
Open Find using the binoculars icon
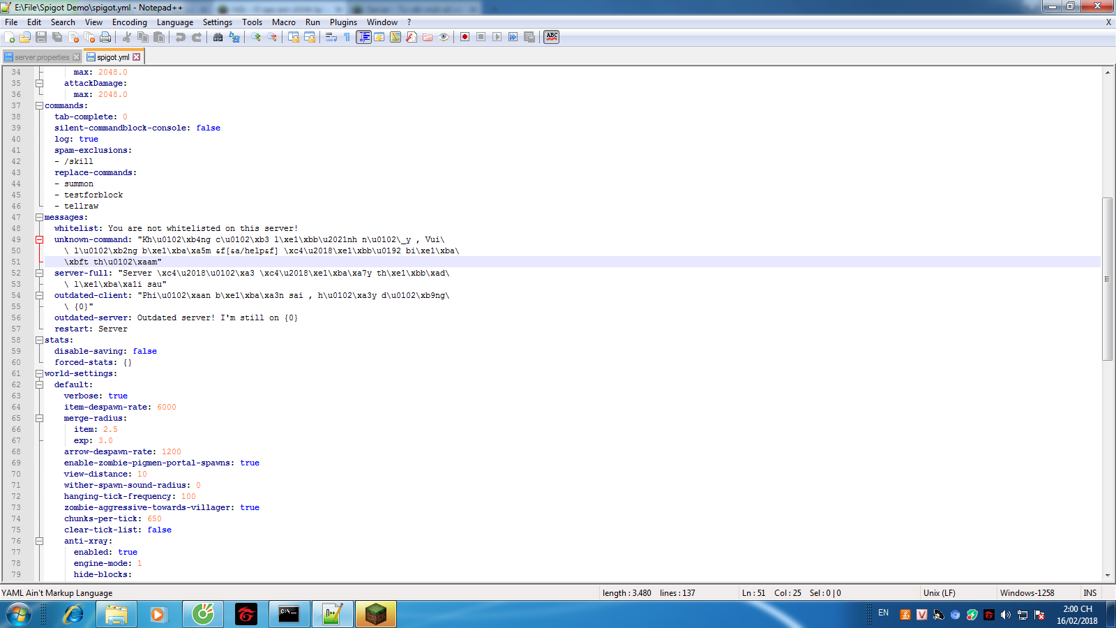click(218, 37)
